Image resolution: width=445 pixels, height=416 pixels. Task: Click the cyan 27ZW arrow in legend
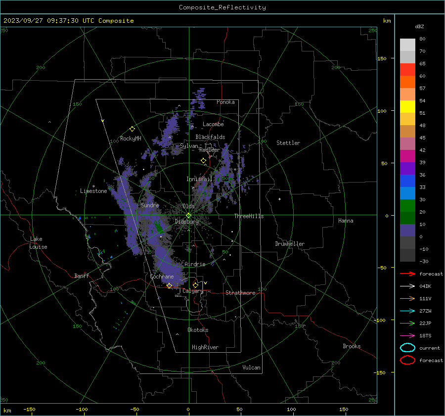click(x=407, y=311)
